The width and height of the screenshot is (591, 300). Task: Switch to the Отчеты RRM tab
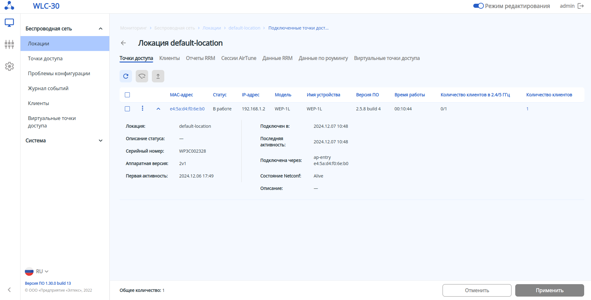click(x=200, y=58)
